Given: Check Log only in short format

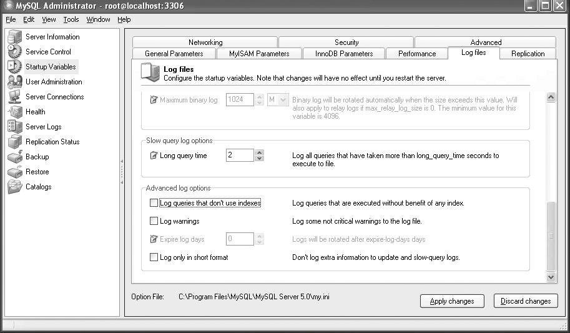Looking at the screenshot, I should pos(154,257).
